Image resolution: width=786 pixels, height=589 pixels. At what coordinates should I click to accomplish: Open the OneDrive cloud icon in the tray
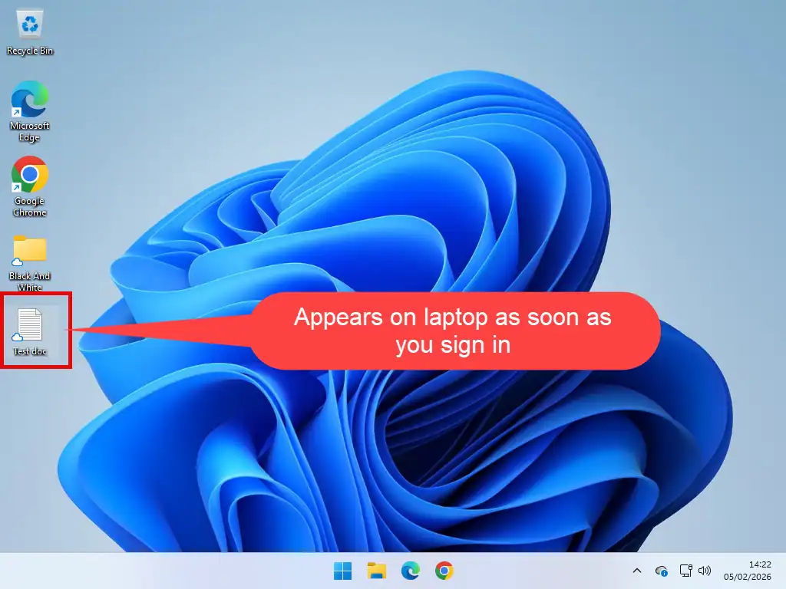pyautogui.click(x=661, y=571)
